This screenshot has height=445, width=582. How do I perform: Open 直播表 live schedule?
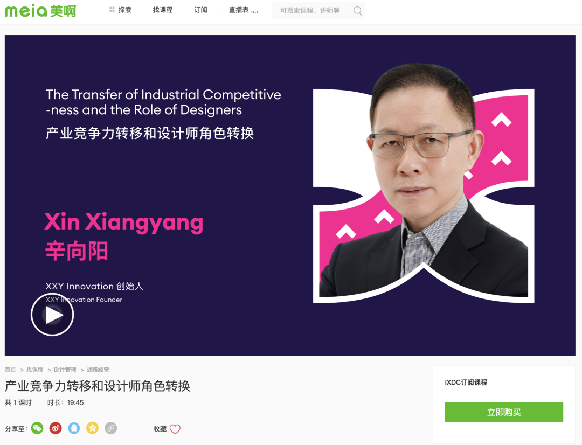[x=243, y=10]
